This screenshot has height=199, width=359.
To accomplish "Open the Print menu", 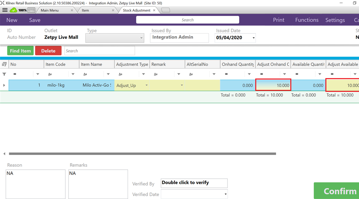I will (279, 20).
